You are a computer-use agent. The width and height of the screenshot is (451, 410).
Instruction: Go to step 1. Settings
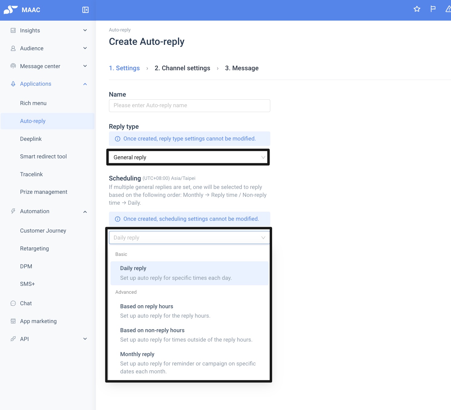tap(124, 68)
